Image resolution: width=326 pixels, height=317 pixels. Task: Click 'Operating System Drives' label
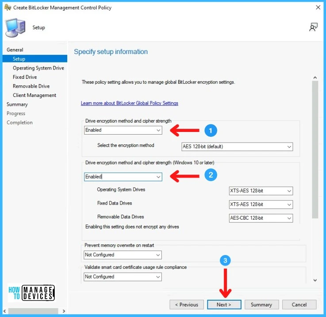click(x=121, y=189)
